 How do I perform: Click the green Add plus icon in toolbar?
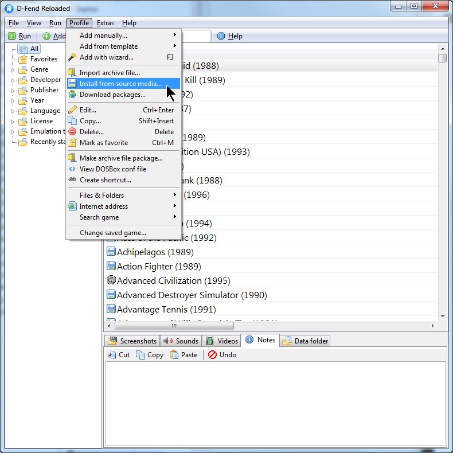coord(46,36)
